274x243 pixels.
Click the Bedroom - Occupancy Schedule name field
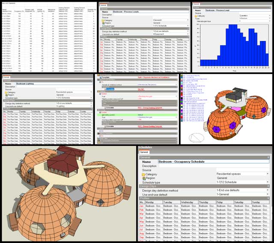(x=213, y=162)
